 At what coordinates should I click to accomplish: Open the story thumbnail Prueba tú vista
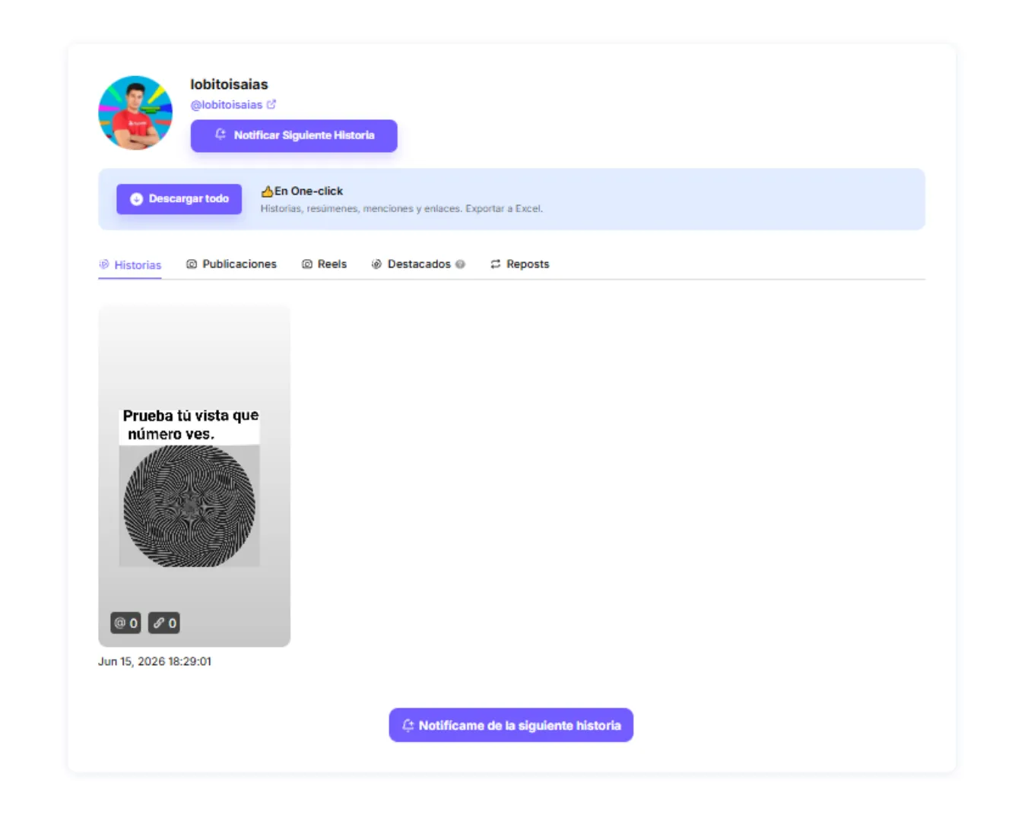194,476
